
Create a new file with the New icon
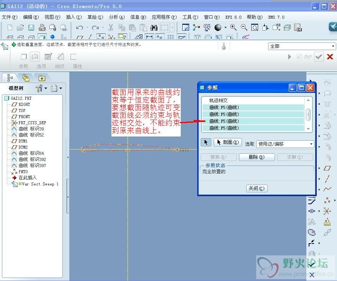[10, 28]
